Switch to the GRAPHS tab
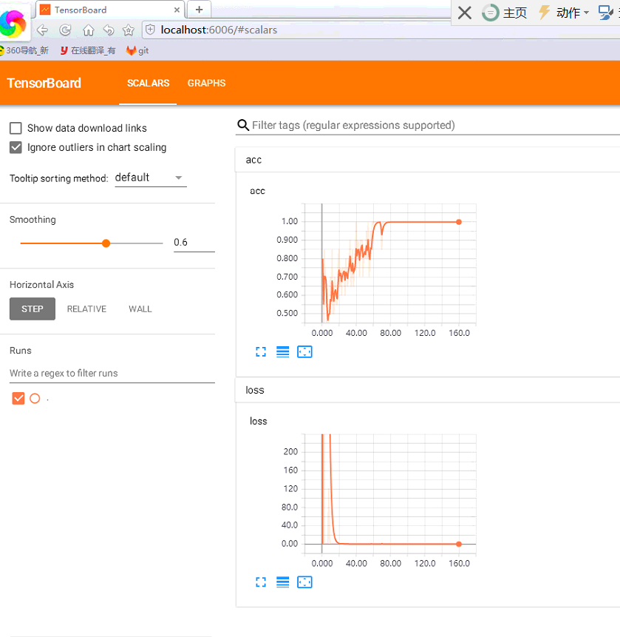This screenshot has width=620, height=637. pyautogui.click(x=206, y=83)
